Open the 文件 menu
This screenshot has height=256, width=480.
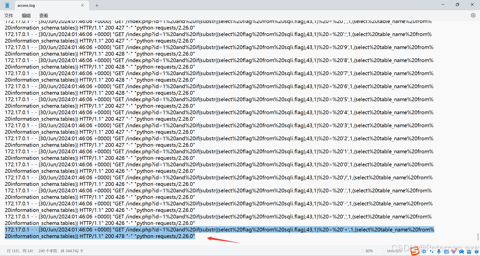click(9, 16)
